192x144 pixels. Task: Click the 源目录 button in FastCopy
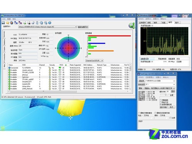click(x=141, y=81)
